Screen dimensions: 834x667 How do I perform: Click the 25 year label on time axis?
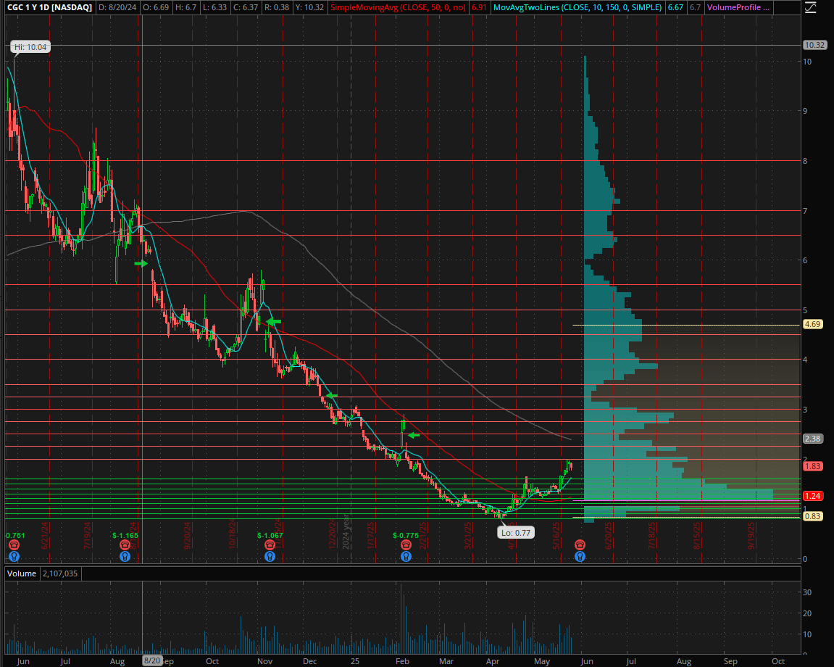355,661
